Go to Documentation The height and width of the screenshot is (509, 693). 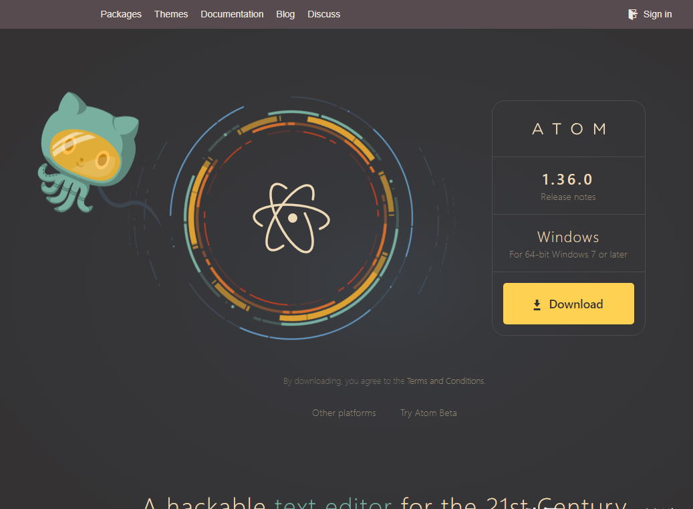pyautogui.click(x=232, y=14)
